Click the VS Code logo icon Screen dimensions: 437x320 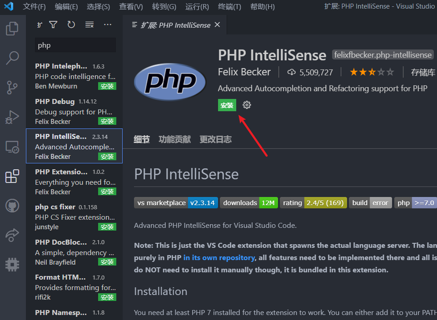click(x=9, y=6)
